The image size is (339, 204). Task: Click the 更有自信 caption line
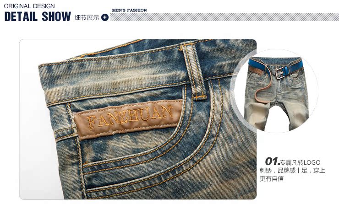(x=272, y=179)
